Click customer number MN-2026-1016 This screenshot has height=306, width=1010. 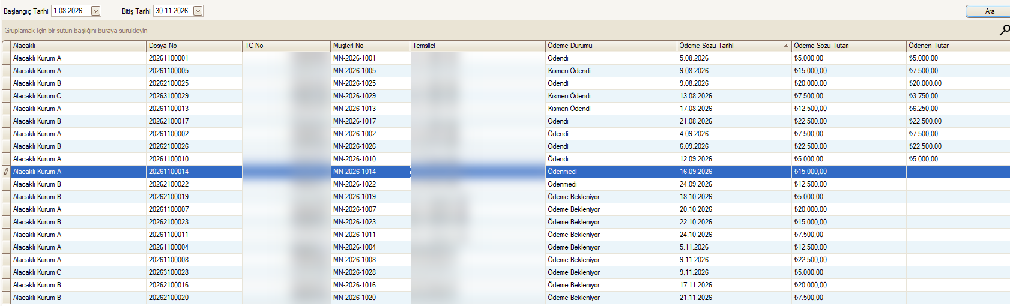354,285
